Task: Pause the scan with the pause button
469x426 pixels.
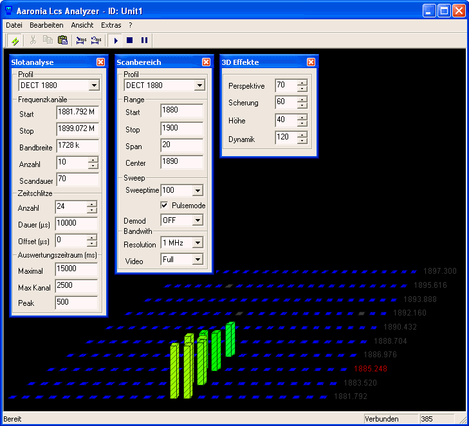Action: 145,40
